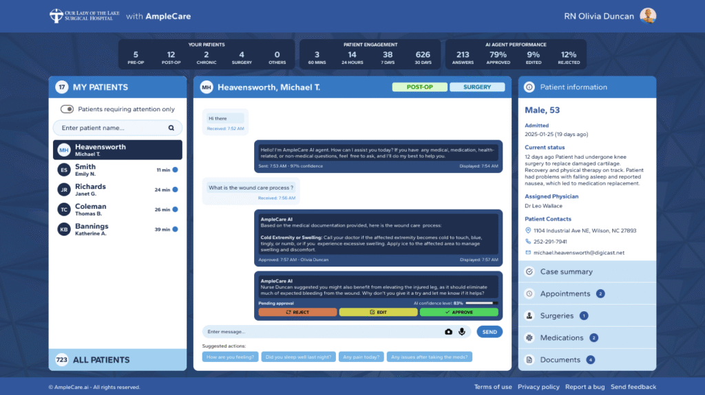Click the Documents count badge 4
The height and width of the screenshot is (395, 705).
[590, 359]
